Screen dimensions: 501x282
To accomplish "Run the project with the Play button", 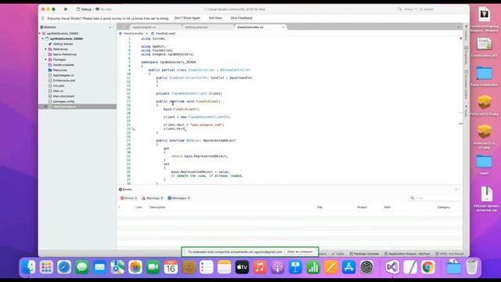I will 66,9.
